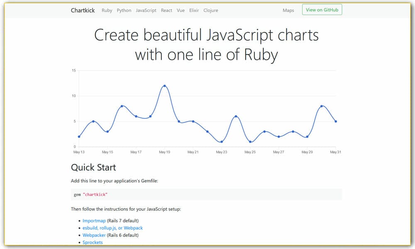Open esbuild, rollup.js, or Webpack link

(x=112, y=228)
